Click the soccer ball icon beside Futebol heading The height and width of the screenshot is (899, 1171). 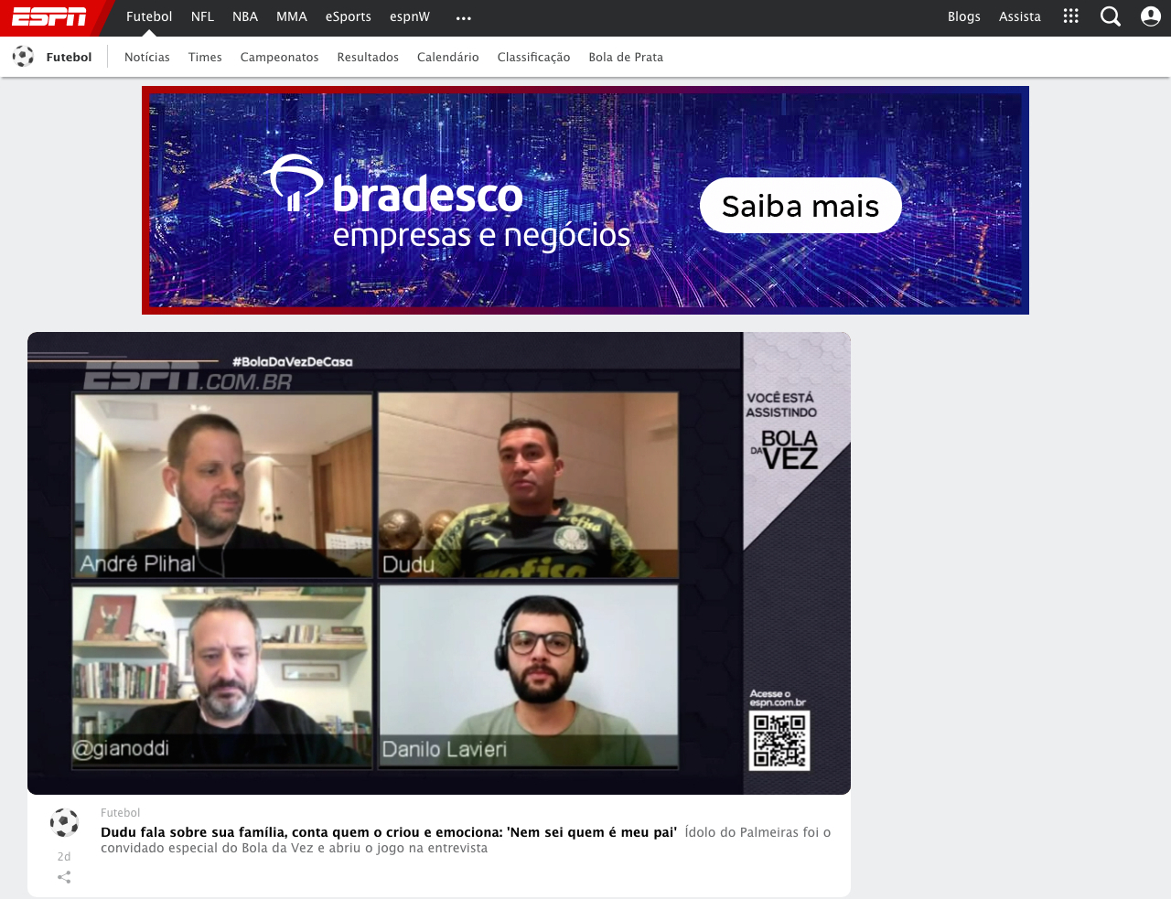tap(23, 57)
